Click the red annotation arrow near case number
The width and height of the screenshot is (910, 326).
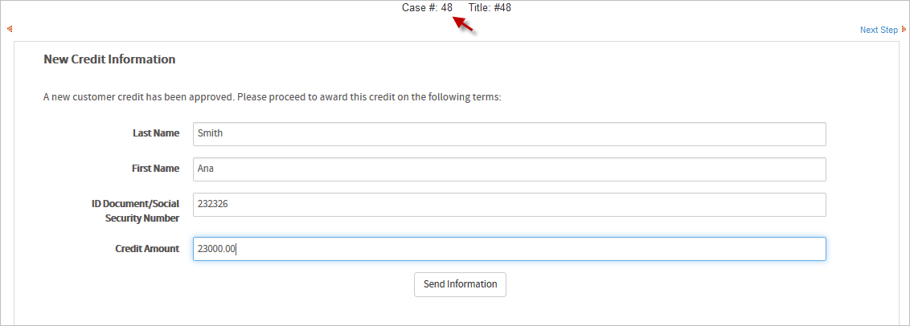pyautogui.click(x=465, y=24)
